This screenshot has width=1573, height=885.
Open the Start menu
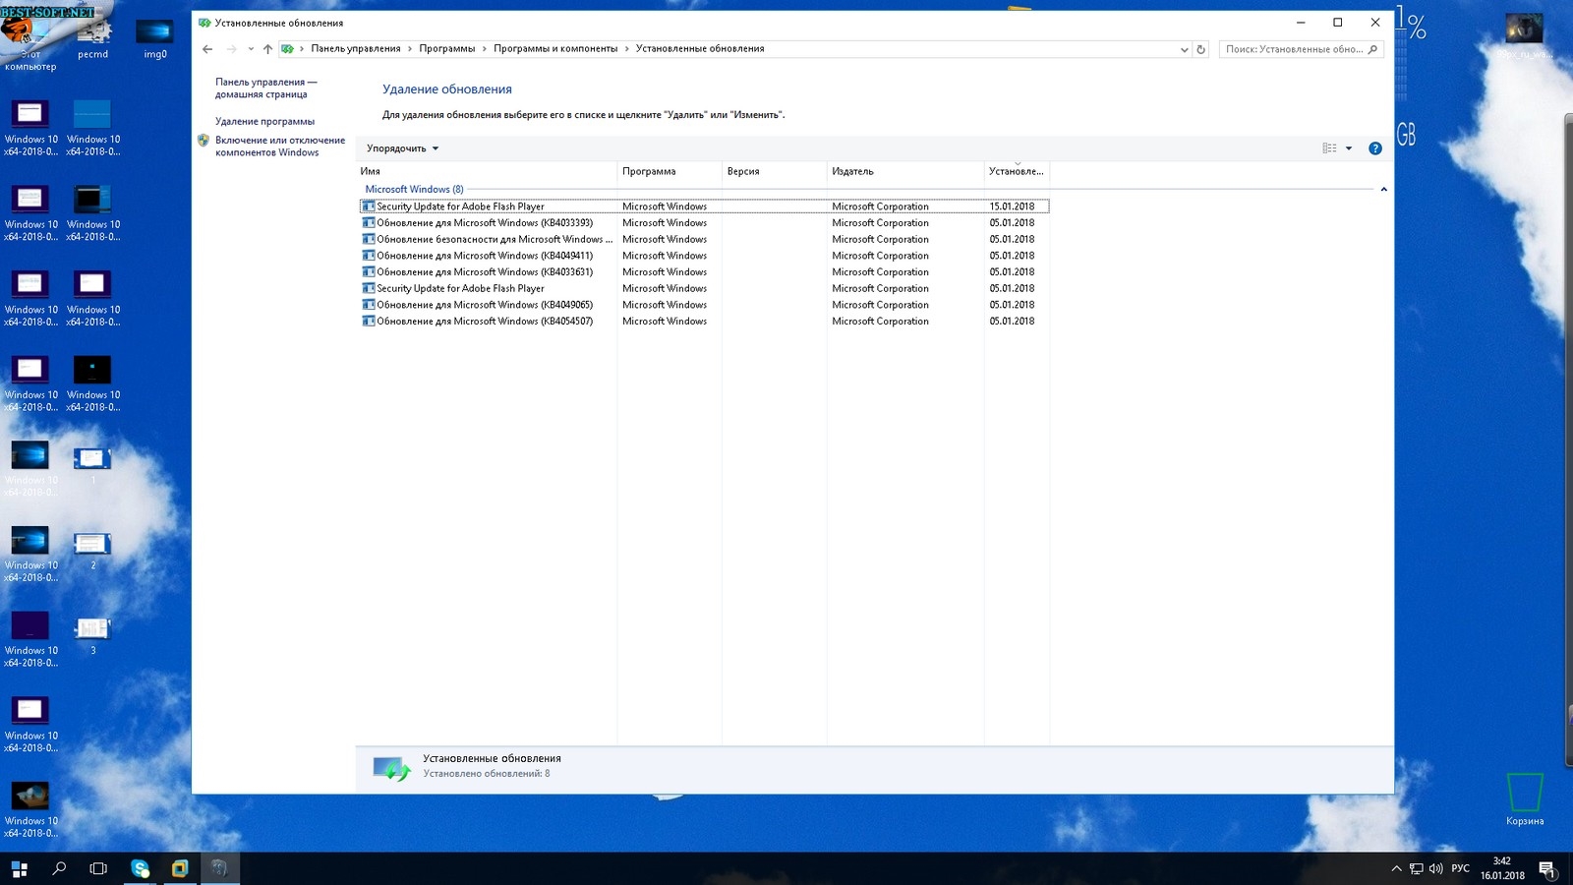click(x=20, y=868)
